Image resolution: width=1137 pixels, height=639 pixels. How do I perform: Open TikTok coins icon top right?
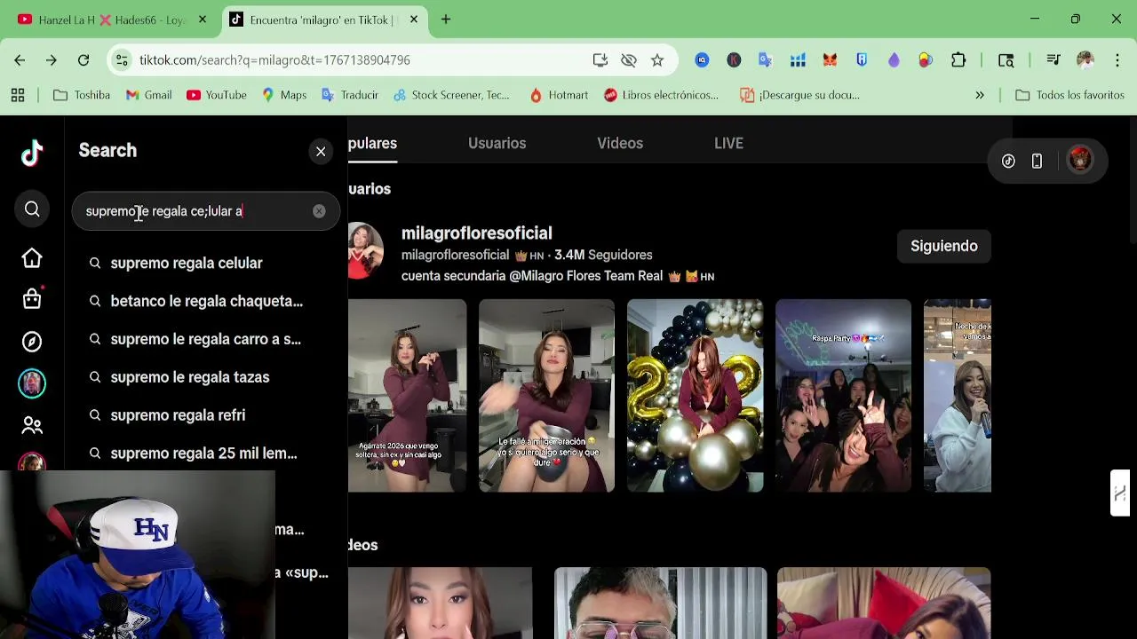[x=1008, y=161]
